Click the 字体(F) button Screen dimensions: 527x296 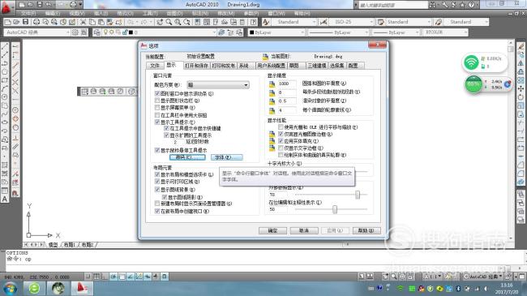coord(226,157)
